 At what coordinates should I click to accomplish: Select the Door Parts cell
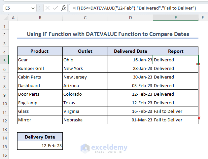pyautogui.click(x=40, y=94)
